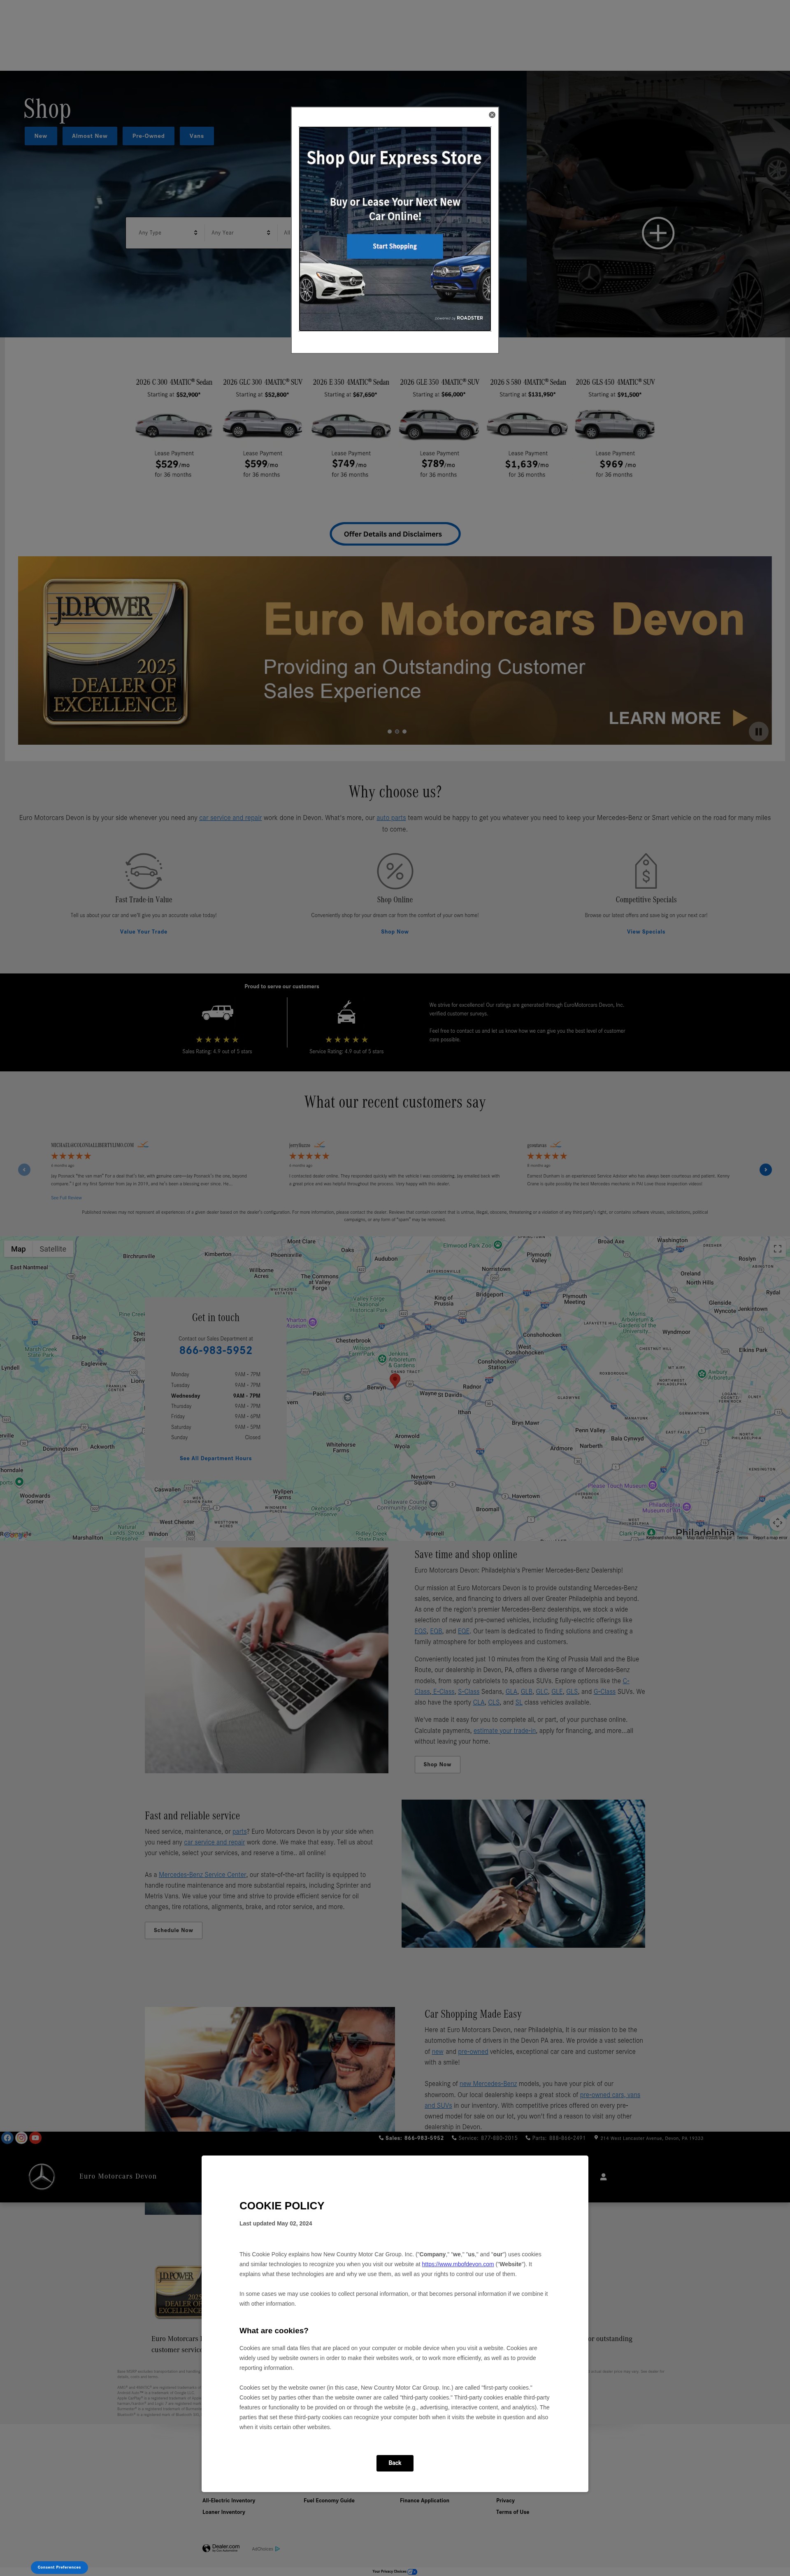The height and width of the screenshot is (2576, 790).
Task: Open the Mercedes-Benz Service Center link
Action: tap(202, 1875)
